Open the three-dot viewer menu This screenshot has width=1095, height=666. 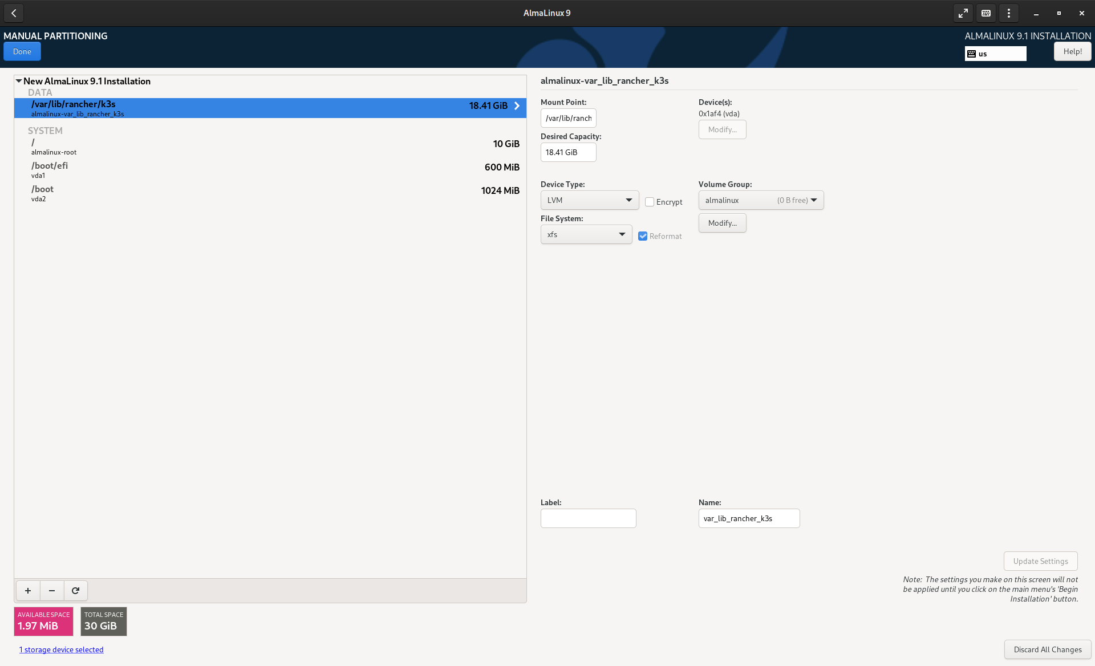(1009, 13)
